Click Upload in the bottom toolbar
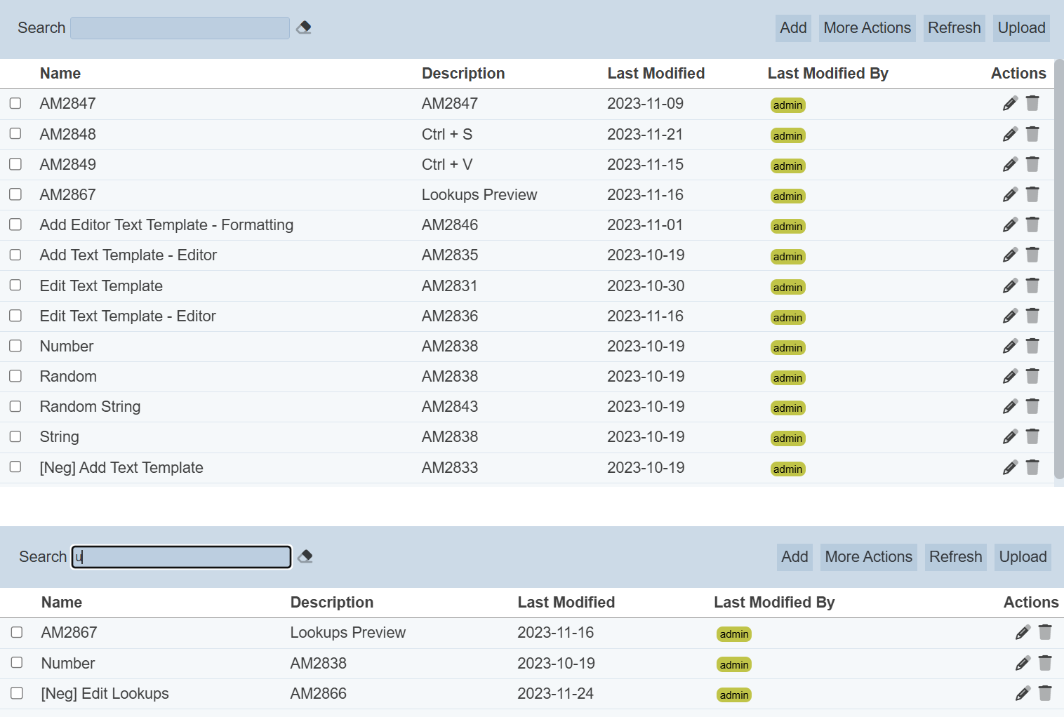The image size is (1064, 717). coord(1023,557)
